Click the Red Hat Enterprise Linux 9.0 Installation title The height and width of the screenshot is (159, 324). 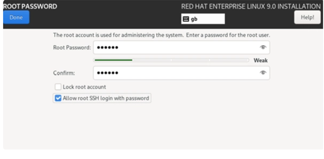(251, 6)
